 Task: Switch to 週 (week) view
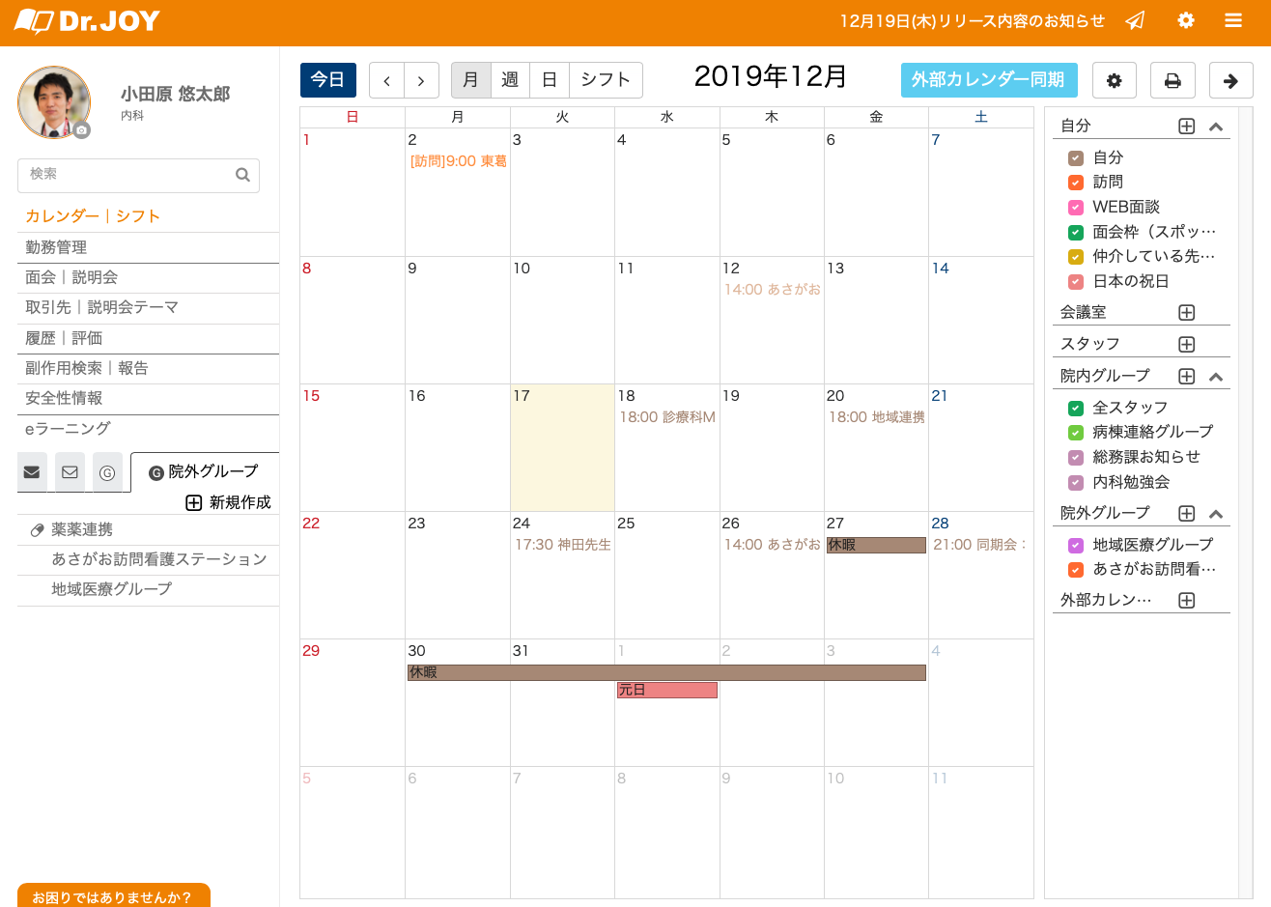[x=510, y=80]
